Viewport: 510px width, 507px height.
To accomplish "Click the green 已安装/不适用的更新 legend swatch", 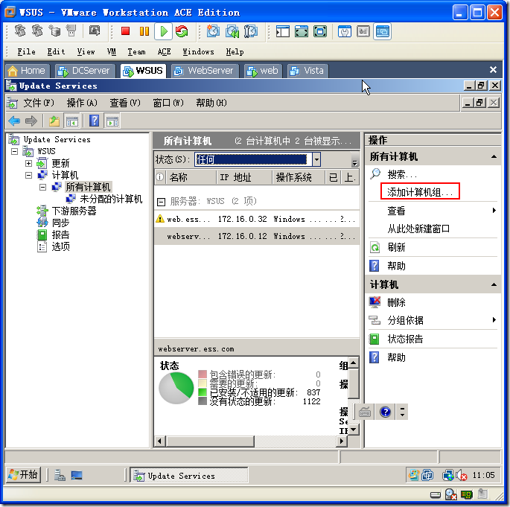I will [x=203, y=392].
